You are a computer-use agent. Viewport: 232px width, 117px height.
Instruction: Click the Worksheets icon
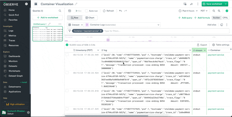coord(5,71)
